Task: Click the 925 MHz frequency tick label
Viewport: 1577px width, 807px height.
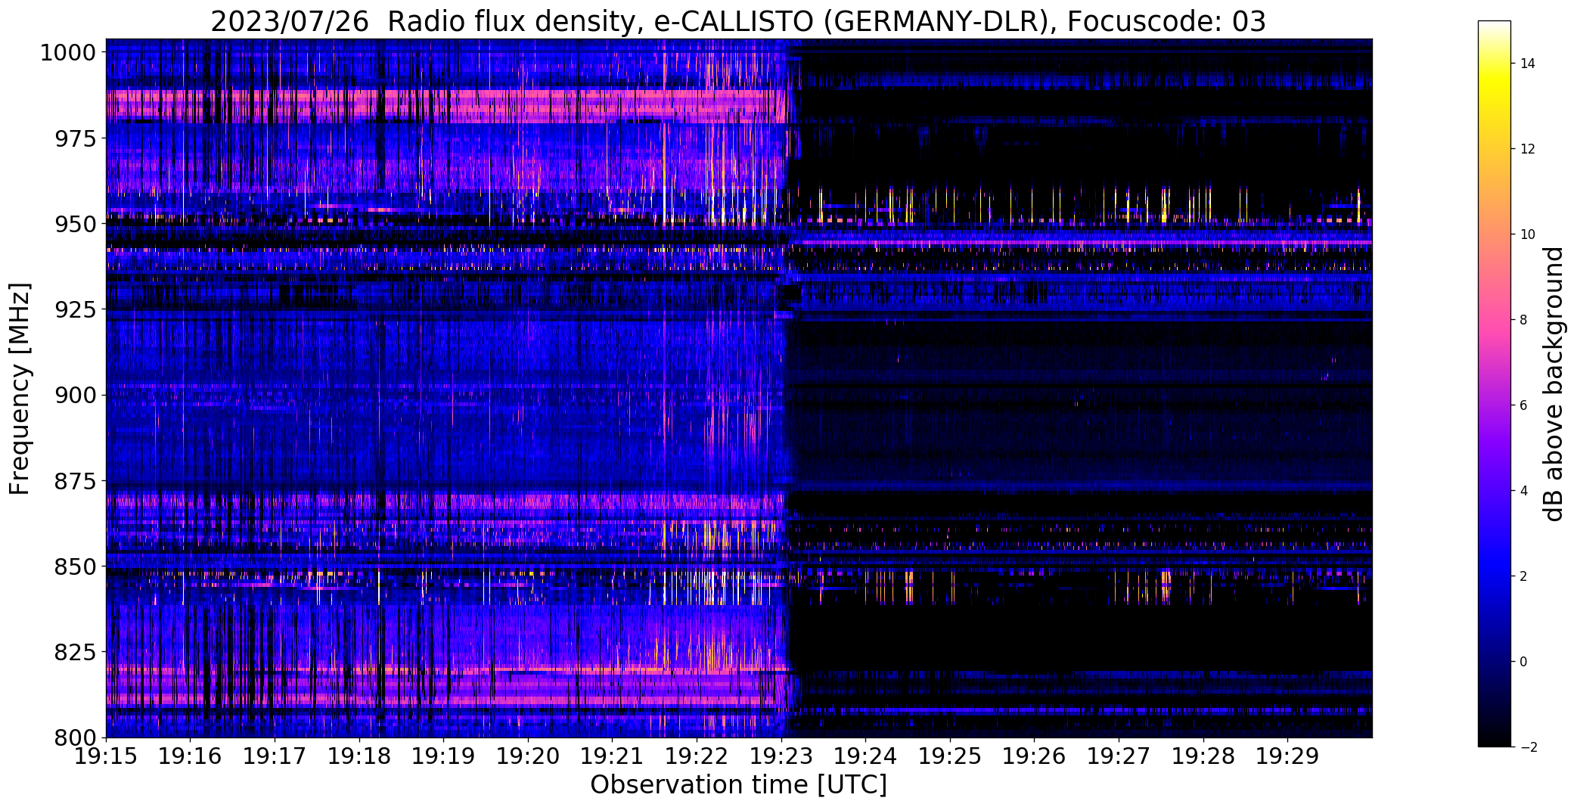Action: (75, 310)
